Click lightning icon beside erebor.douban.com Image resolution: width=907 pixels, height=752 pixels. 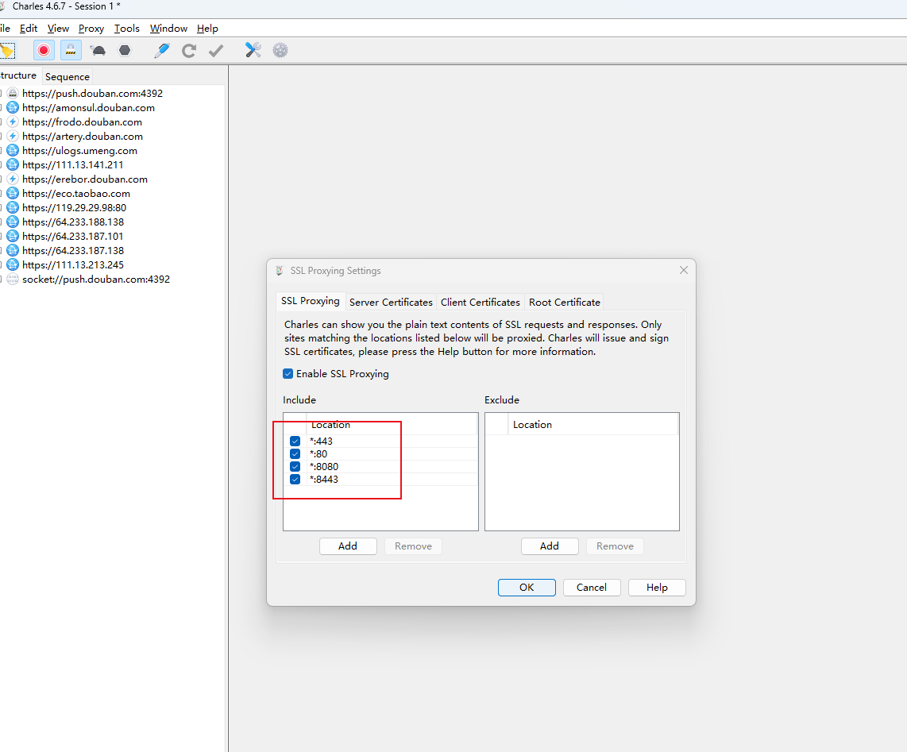coord(13,179)
